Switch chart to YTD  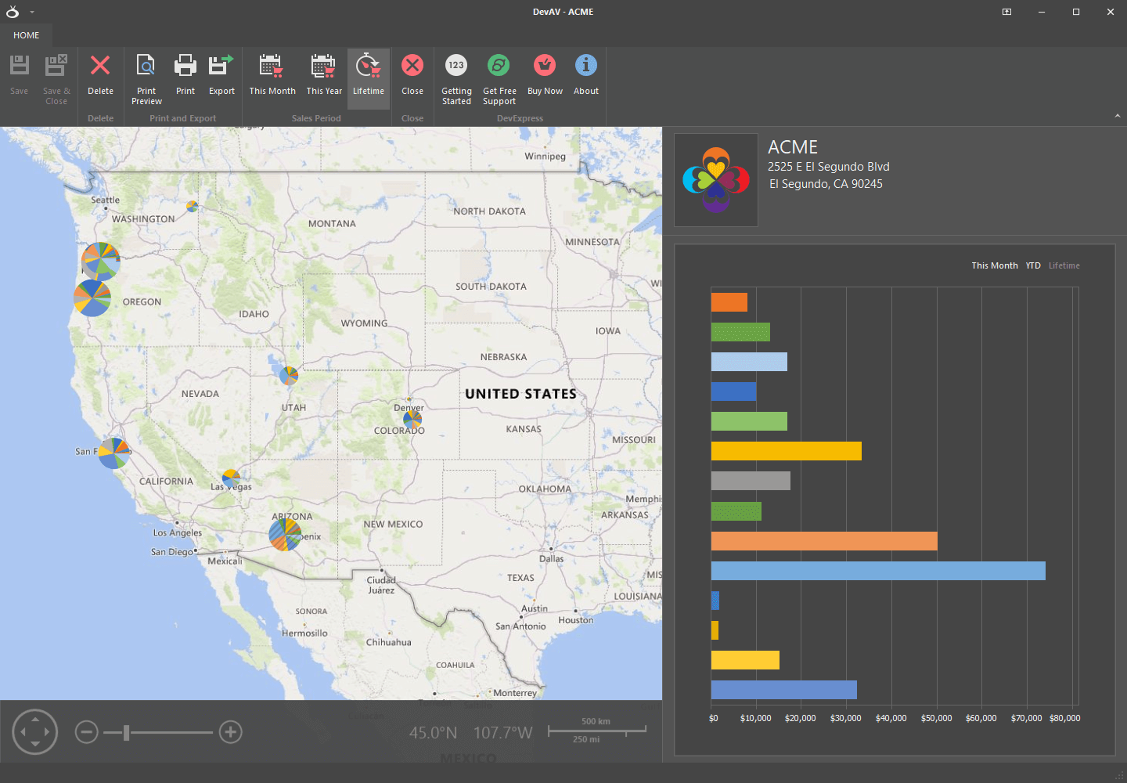[x=1033, y=265]
